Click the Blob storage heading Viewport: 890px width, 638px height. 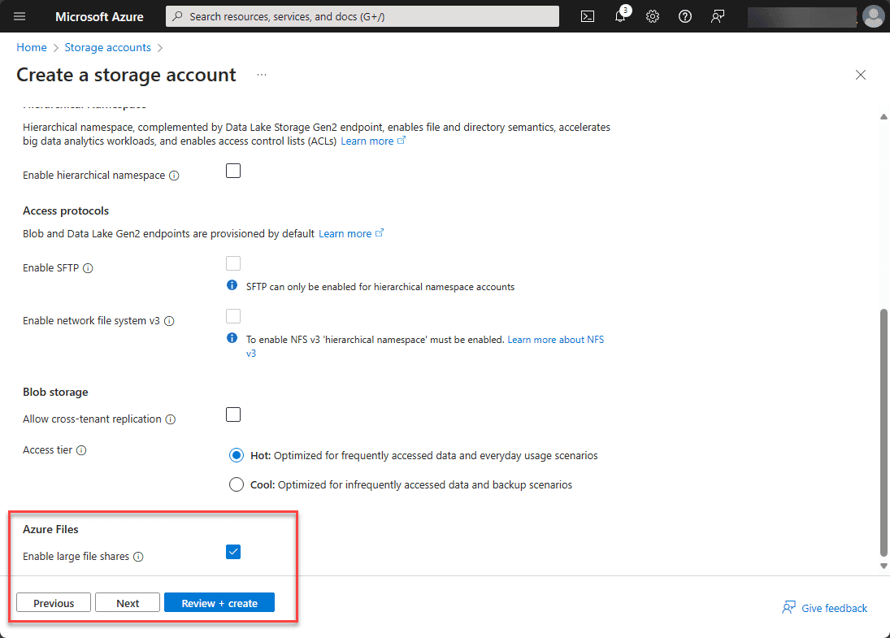tap(55, 393)
